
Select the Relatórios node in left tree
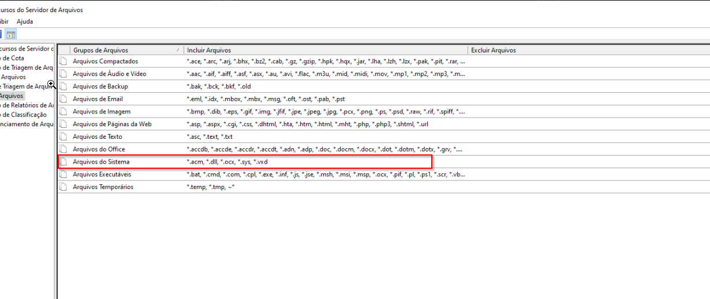click(x=27, y=105)
